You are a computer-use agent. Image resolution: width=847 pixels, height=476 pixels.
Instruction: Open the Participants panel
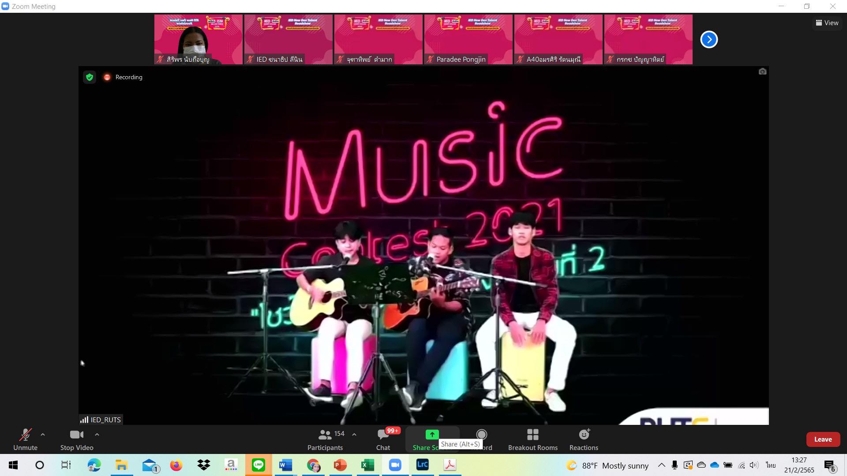coord(325,439)
